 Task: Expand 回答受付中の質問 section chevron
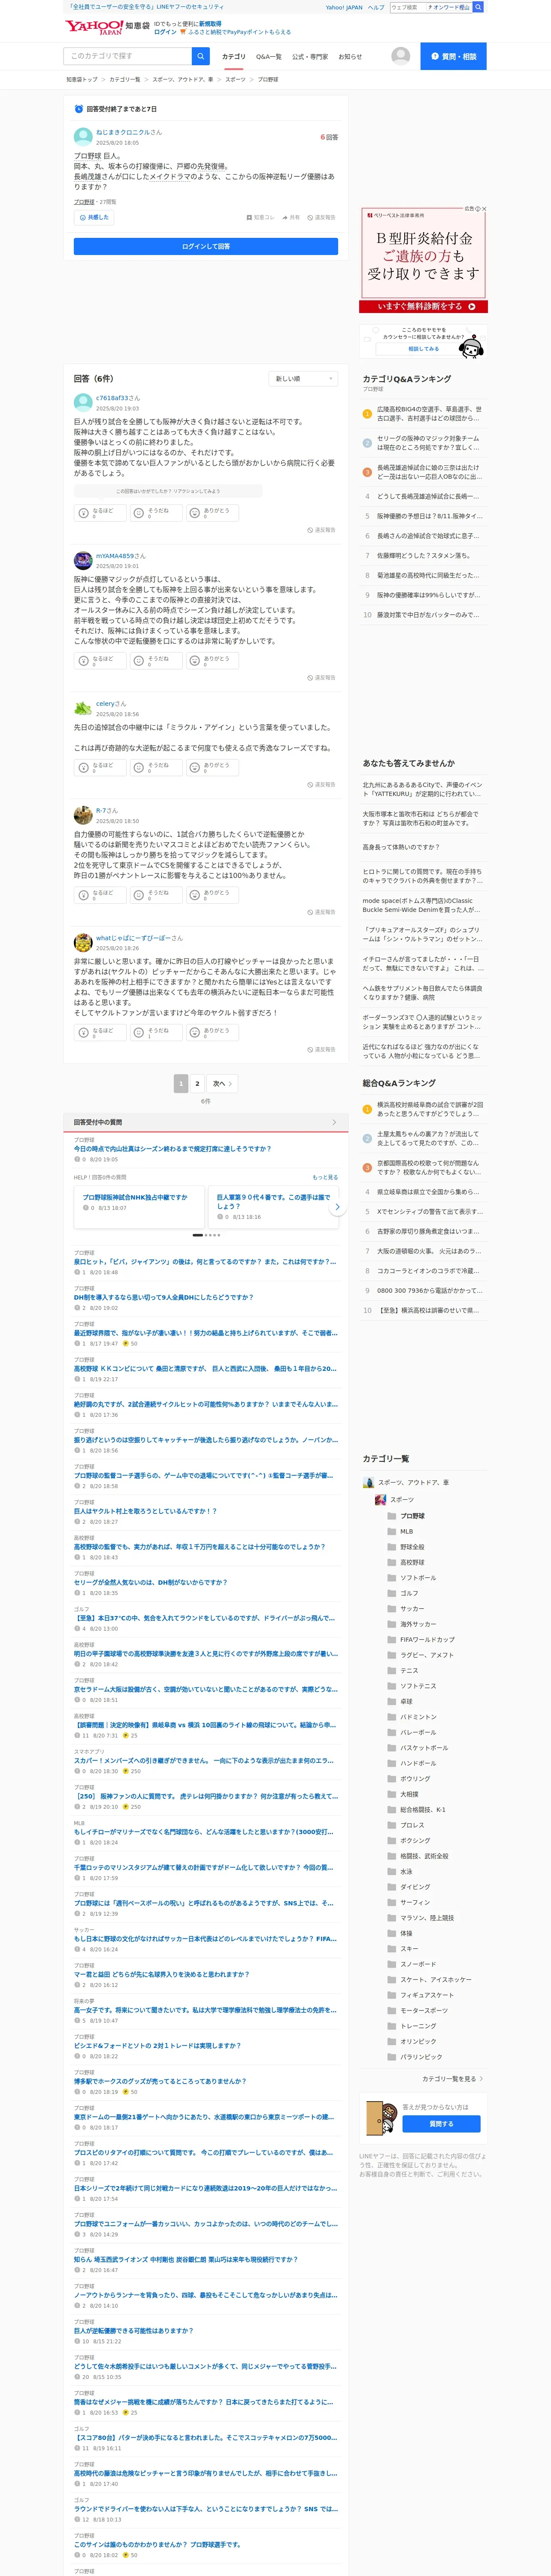334,1122
